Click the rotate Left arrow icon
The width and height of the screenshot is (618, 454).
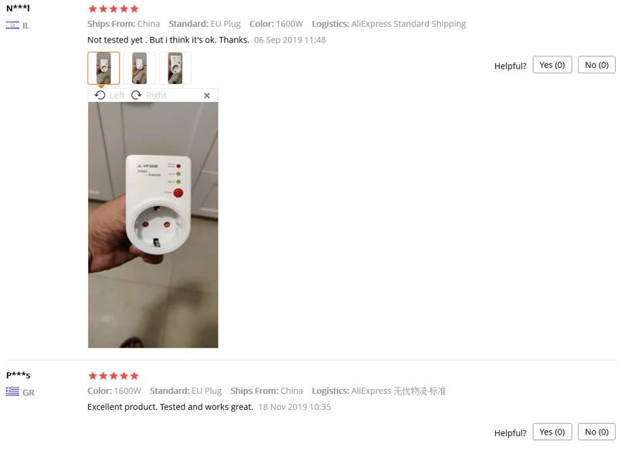pyautogui.click(x=100, y=95)
